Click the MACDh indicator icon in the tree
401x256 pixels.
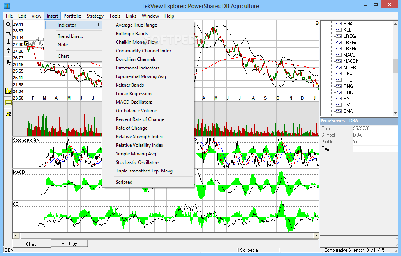click(339, 61)
